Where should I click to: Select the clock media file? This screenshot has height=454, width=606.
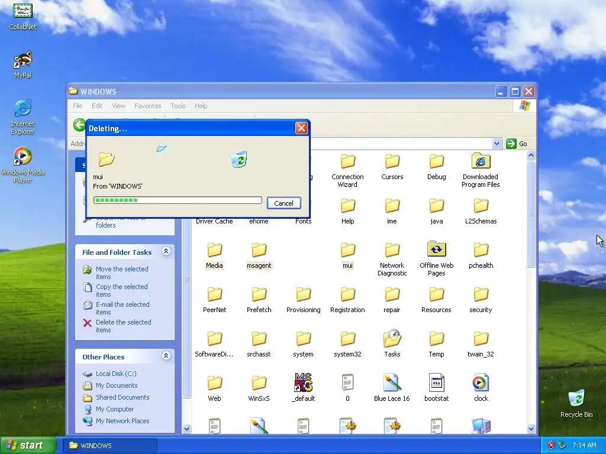481,388
